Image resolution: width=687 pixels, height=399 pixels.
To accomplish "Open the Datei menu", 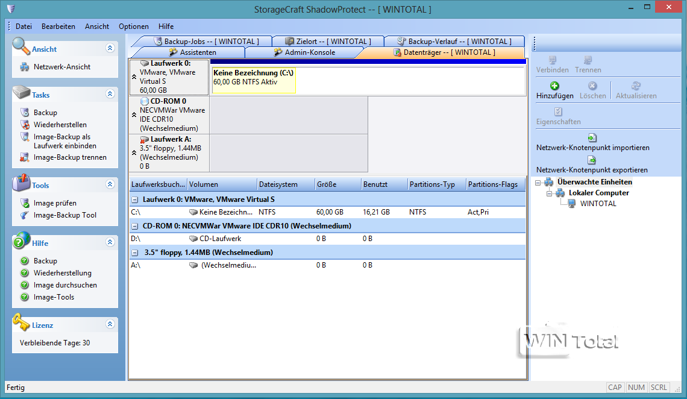I will pos(24,27).
